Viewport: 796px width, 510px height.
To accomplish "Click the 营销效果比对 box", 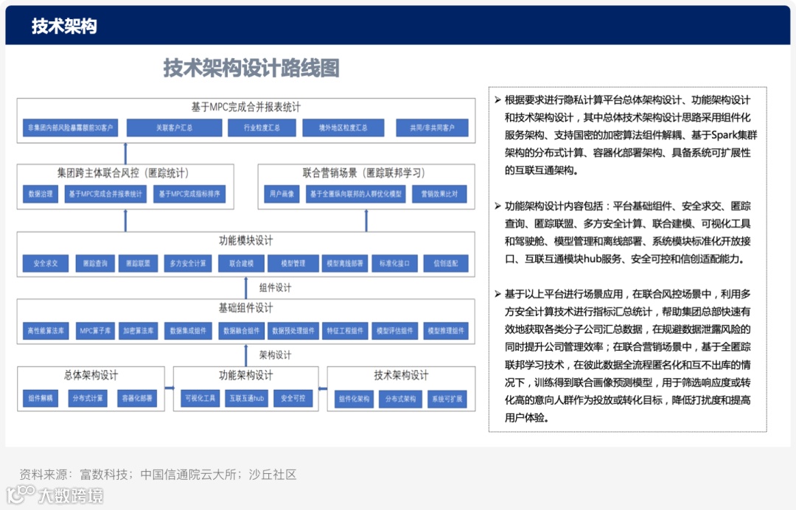I will coord(439,194).
